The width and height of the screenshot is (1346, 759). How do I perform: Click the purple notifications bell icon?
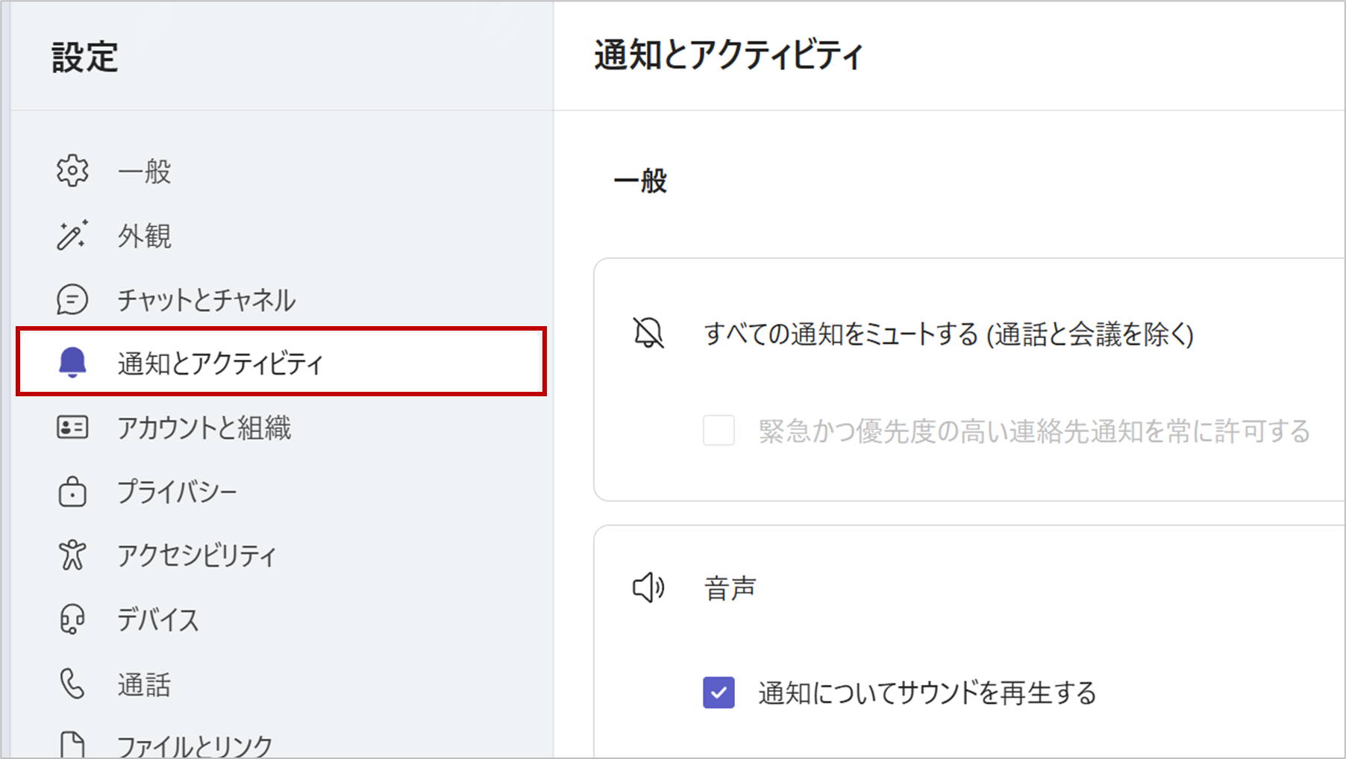[71, 363]
